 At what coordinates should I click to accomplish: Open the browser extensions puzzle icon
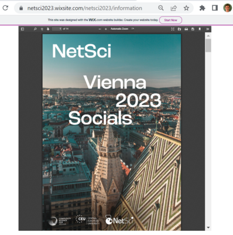[202, 8]
